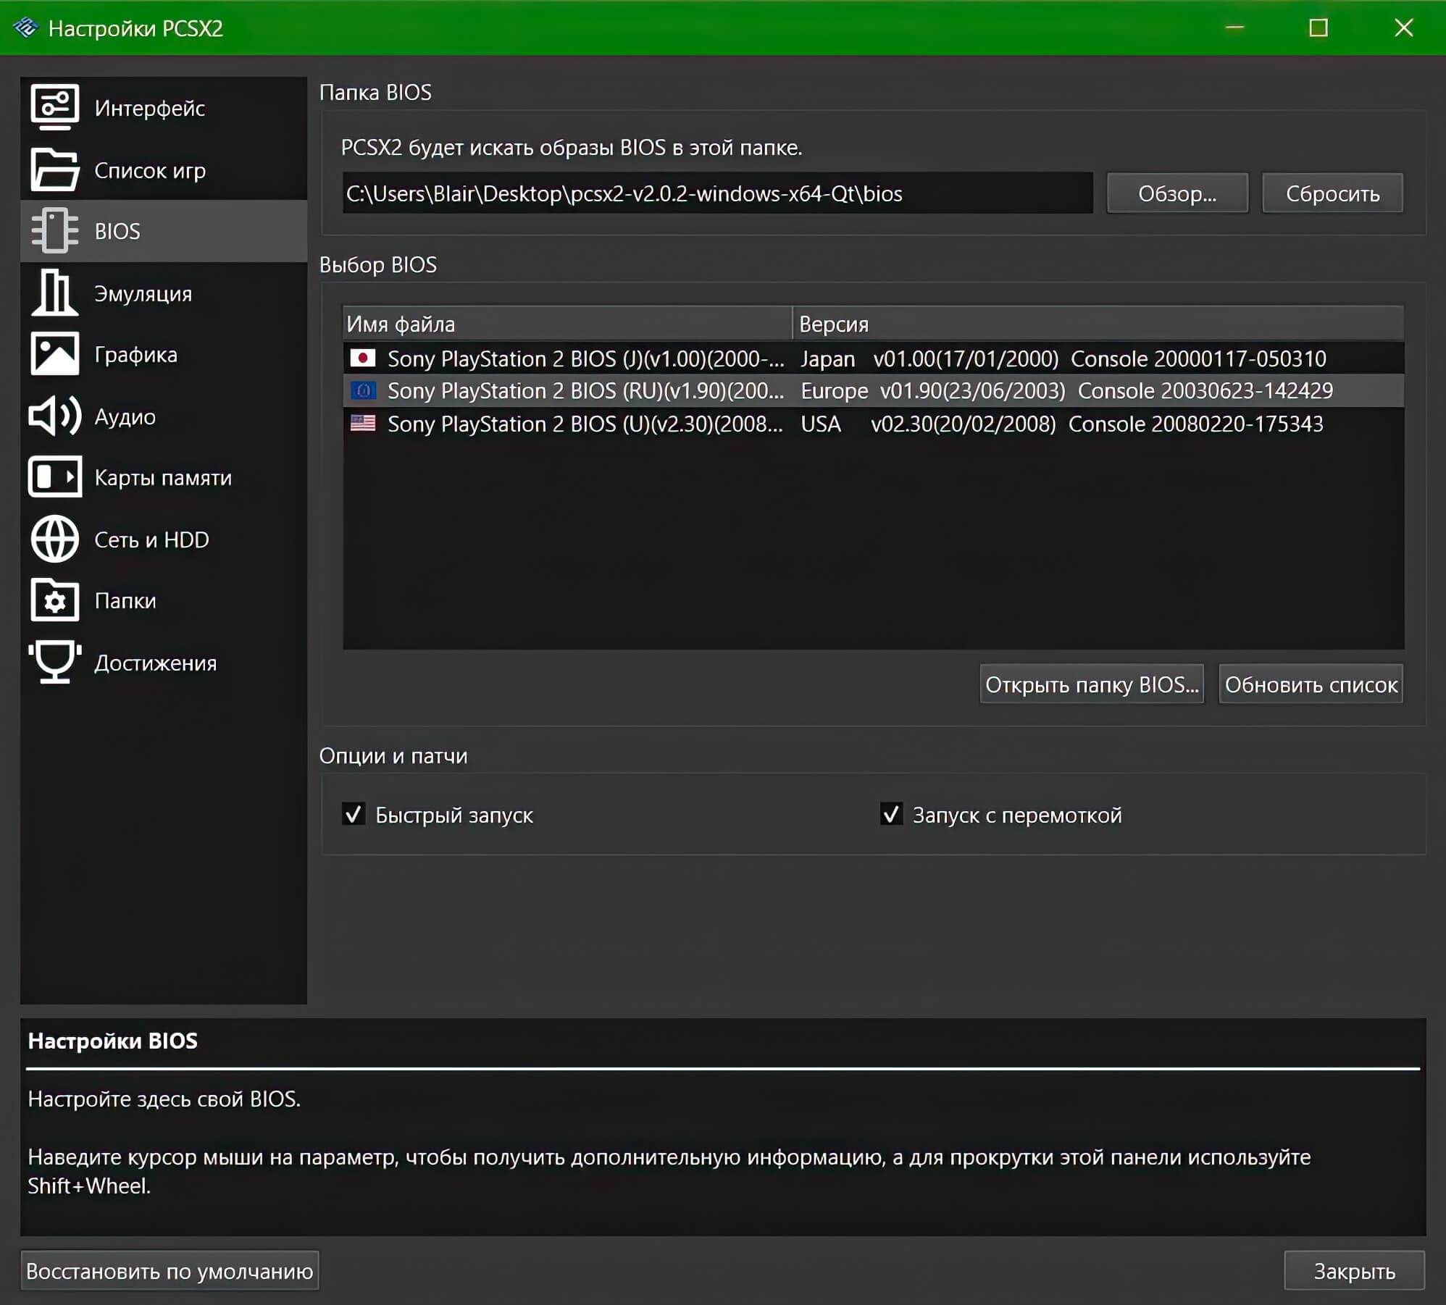Screen dimensions: 1446x1305
Task: Click the Закрыть button
Action: click(1354, 1270)
